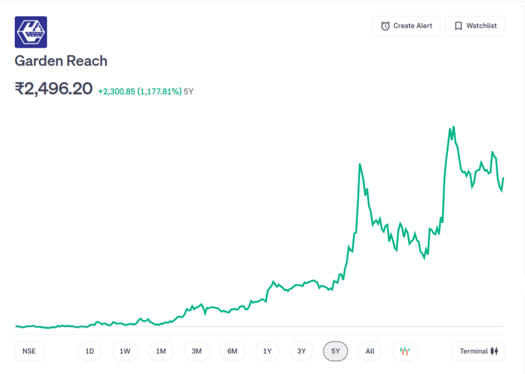Add Garden Reach to Watchlist
525x374 pixels.
point(475,26)
